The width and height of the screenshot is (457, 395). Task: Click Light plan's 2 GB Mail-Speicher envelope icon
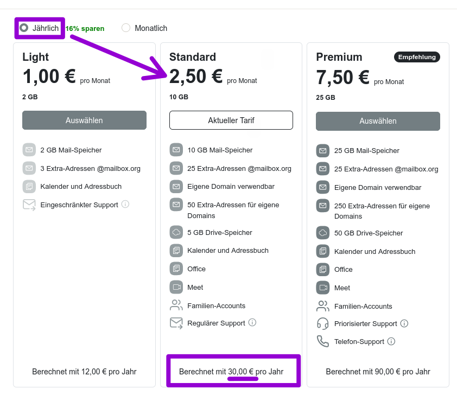tap(29, 150)
